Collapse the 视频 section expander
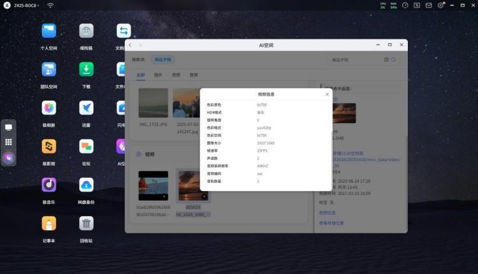Image resolution: width=478 pixels, height=274 pixels. [x=138, y=154]
